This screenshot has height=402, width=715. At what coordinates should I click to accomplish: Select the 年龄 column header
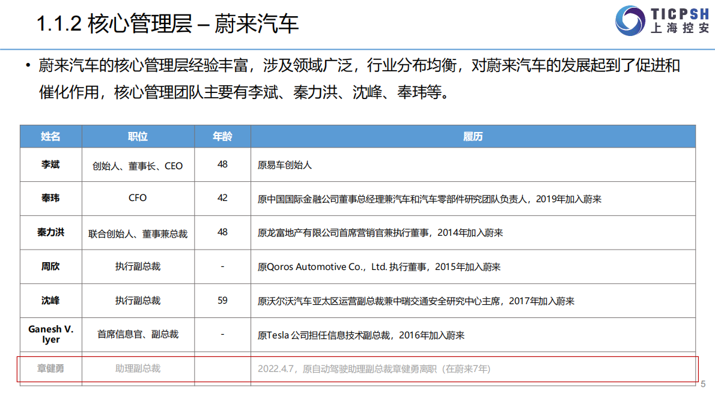[222, 136]
